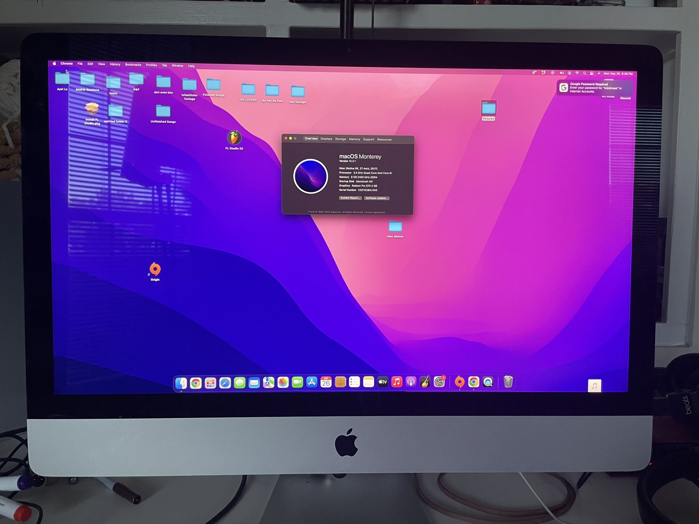Open the History menu
The height and width of the screenshot is (524, 699).
point(115,64)
